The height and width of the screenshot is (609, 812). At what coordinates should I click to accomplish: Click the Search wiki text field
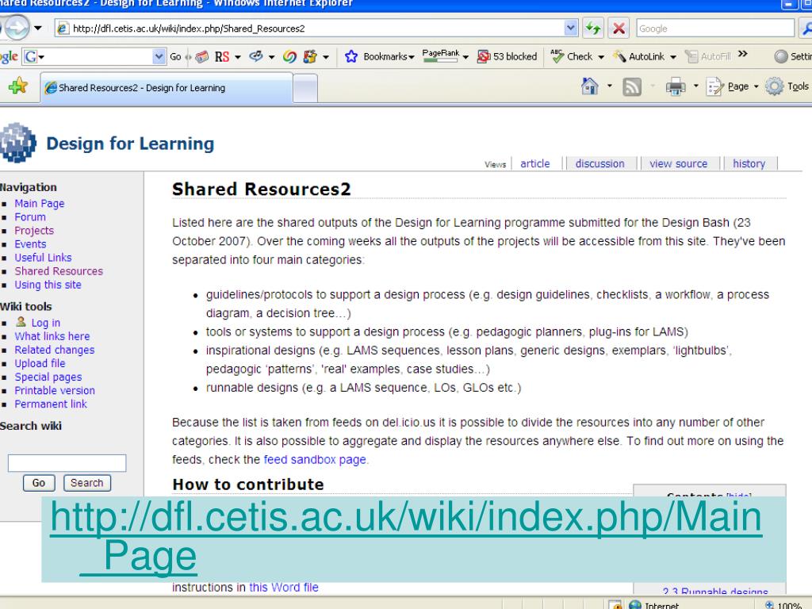[67, 463]
